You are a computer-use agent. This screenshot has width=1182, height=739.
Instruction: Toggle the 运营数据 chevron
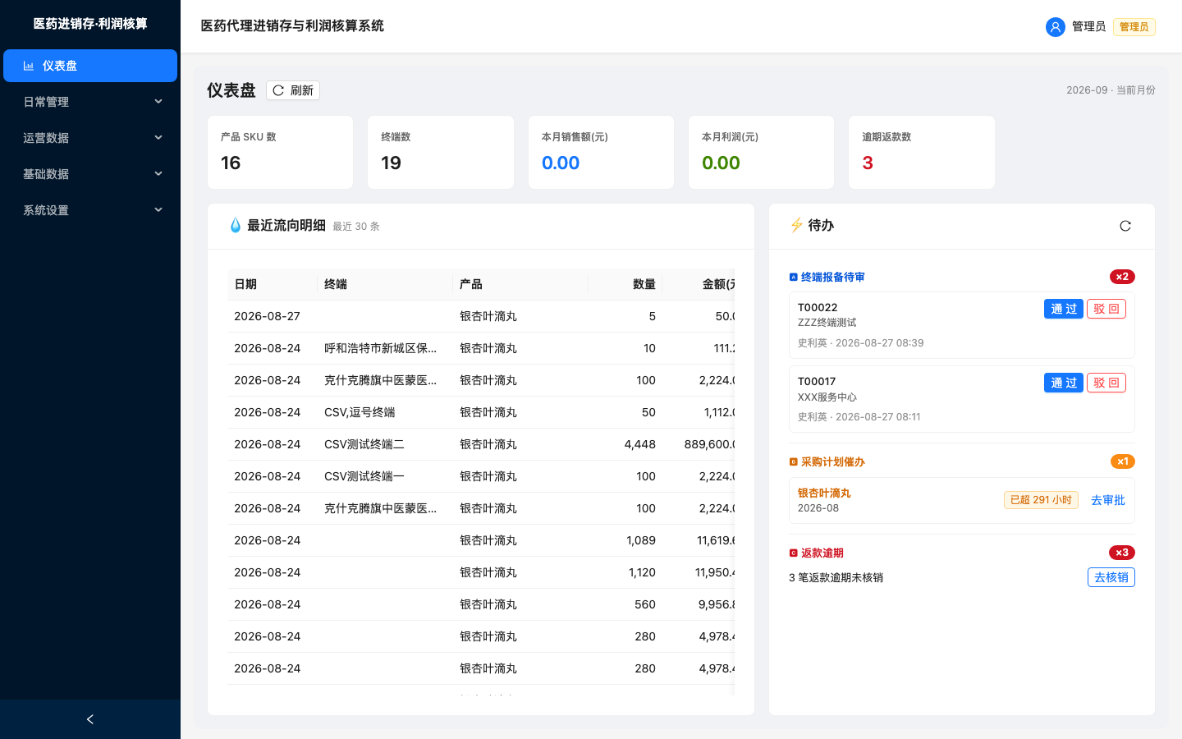click(x=158, y=138)
